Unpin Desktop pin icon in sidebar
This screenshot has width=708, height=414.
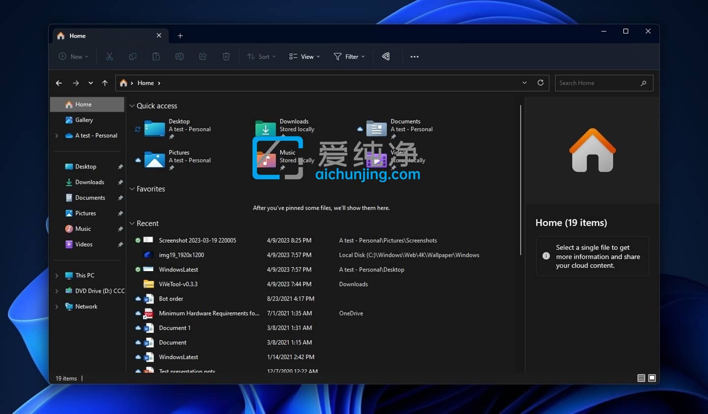tap(120, 167)
